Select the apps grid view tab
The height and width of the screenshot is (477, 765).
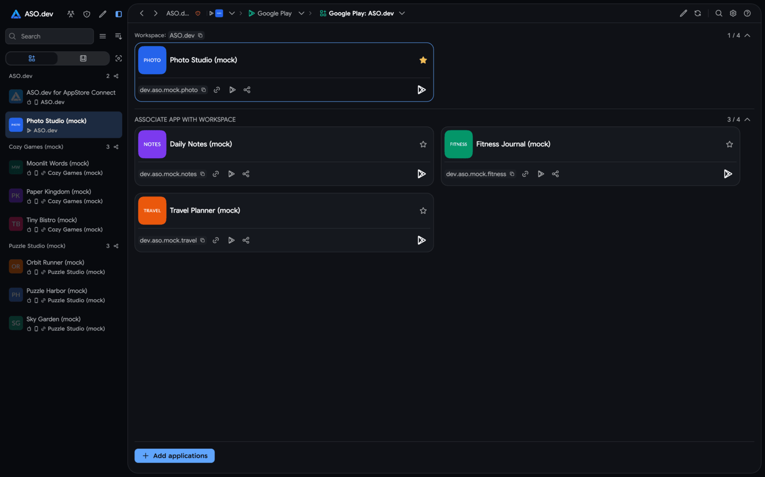tap(32, 58)
